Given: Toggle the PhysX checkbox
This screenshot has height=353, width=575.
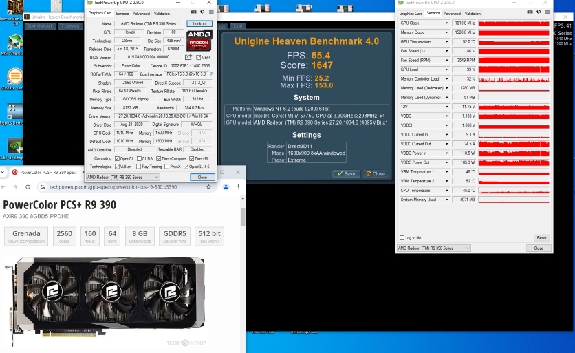Looking at the screenshot, I should 167,167.
